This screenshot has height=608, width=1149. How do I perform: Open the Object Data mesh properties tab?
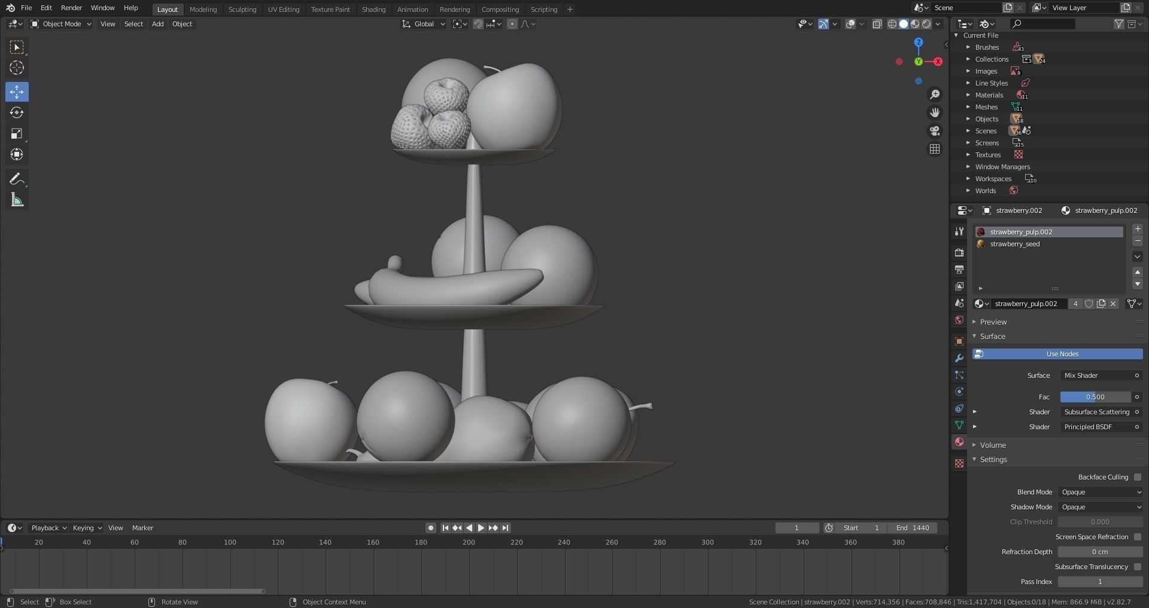tap(959, 425)
